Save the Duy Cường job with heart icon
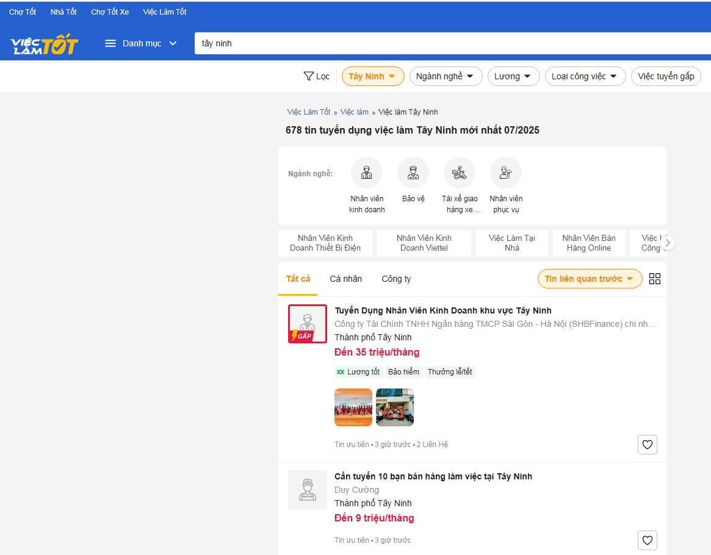Screen dimensions: 711x555 [647, 540]
